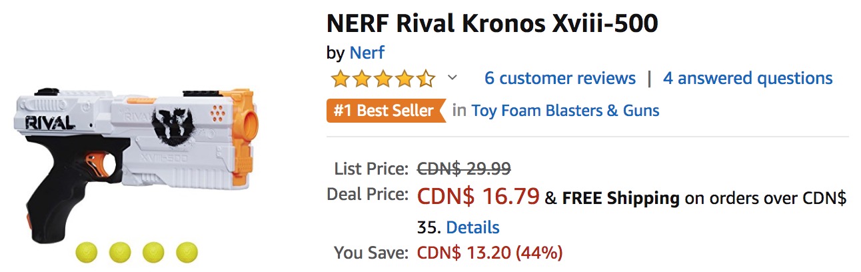Click the CDN$ 13.20 (44%) savings text

coord(490,253)
